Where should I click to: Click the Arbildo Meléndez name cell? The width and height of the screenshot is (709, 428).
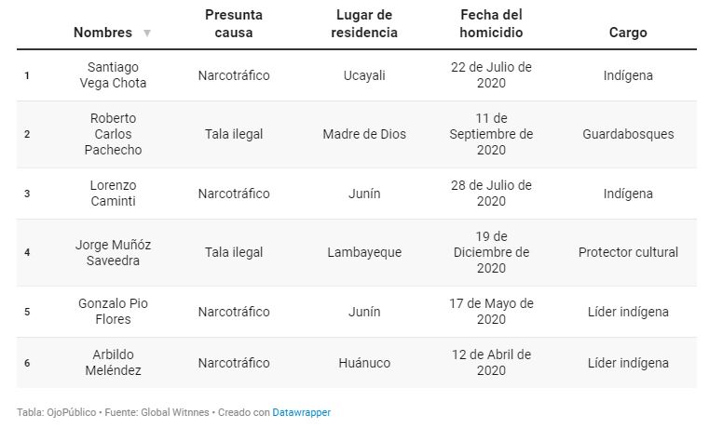pos(113,363)
